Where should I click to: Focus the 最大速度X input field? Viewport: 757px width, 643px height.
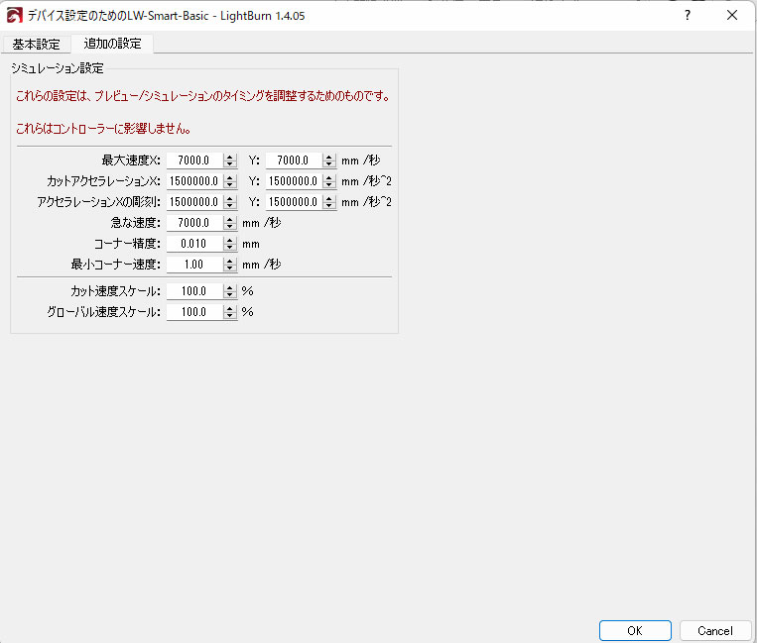point(194,161)
